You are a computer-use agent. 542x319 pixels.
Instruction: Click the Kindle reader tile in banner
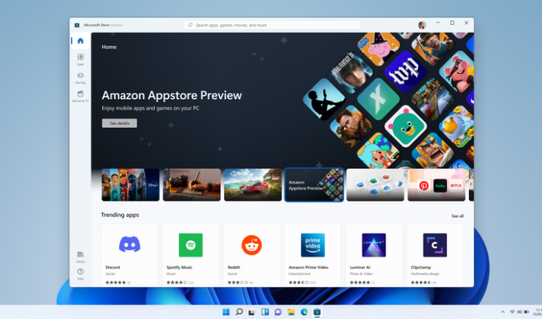tap(324, 99)
